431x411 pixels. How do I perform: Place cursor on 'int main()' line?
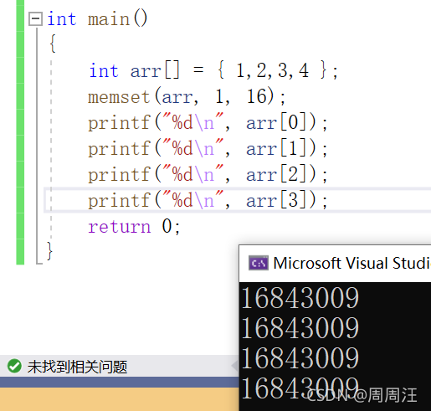tap(97, 19)
